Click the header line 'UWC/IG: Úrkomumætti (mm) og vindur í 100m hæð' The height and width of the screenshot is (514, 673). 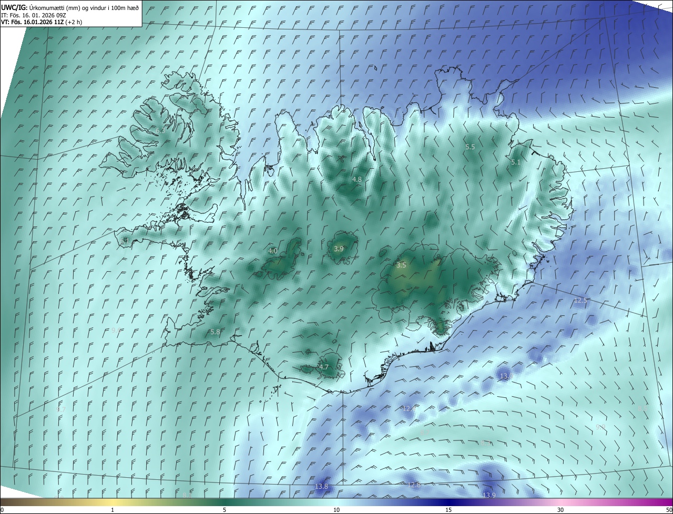click(x=70, y=7)
